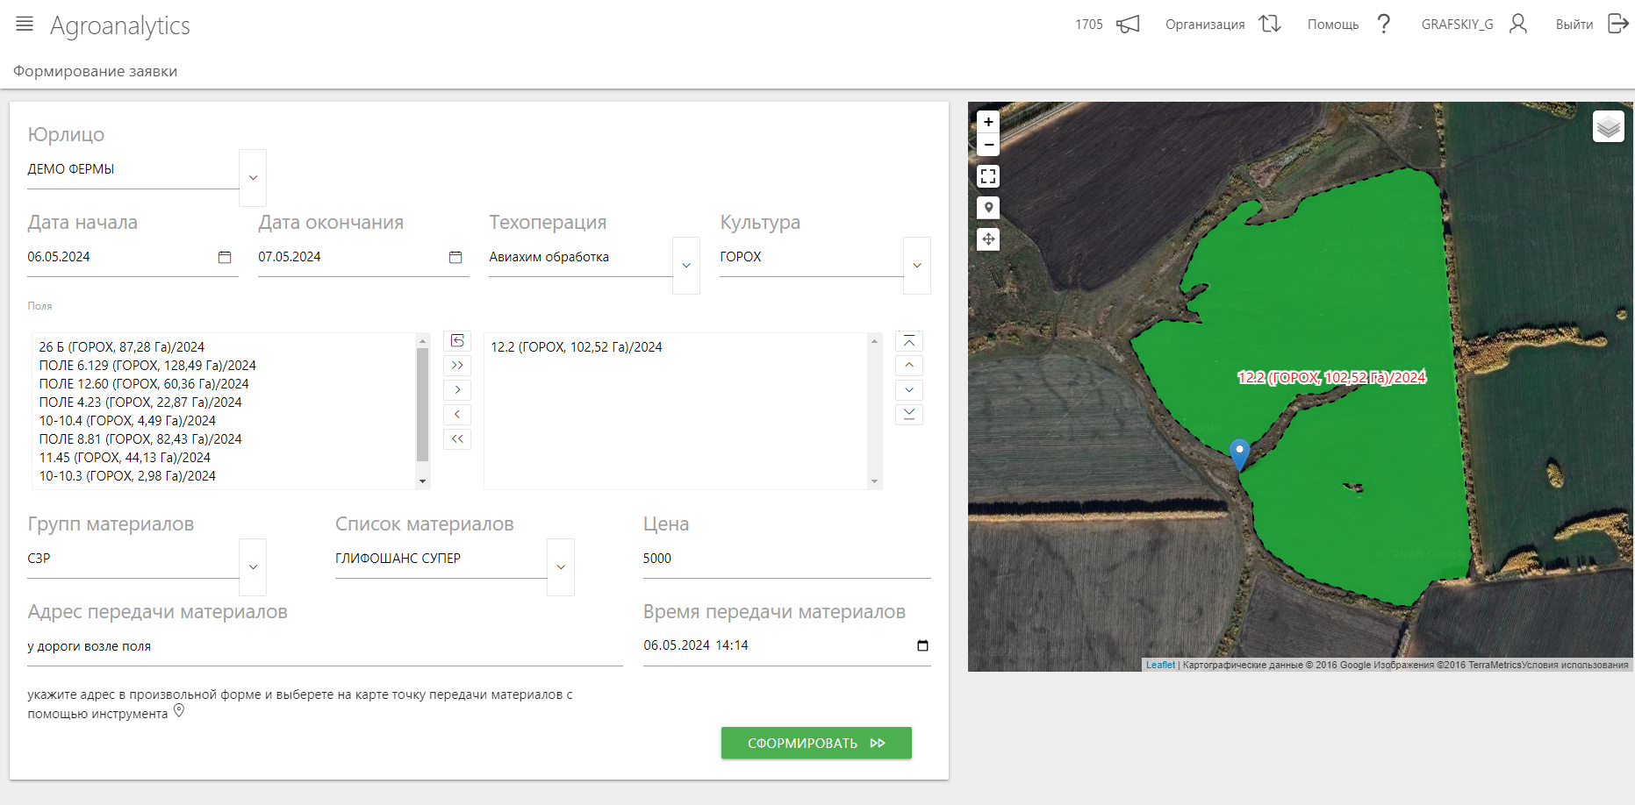
Task: Click the Leaflet attribution link
Action: pyautogui.click(x=1159, y=665)
